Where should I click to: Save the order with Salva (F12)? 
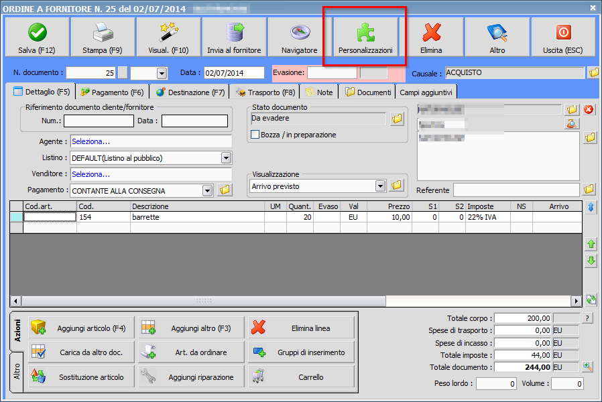click(x=37, y=38)
